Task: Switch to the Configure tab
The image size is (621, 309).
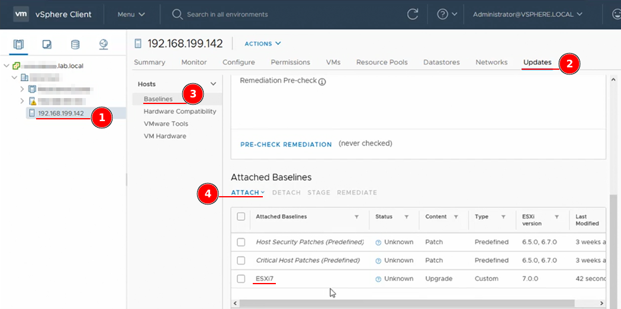Action: point(239,62)
